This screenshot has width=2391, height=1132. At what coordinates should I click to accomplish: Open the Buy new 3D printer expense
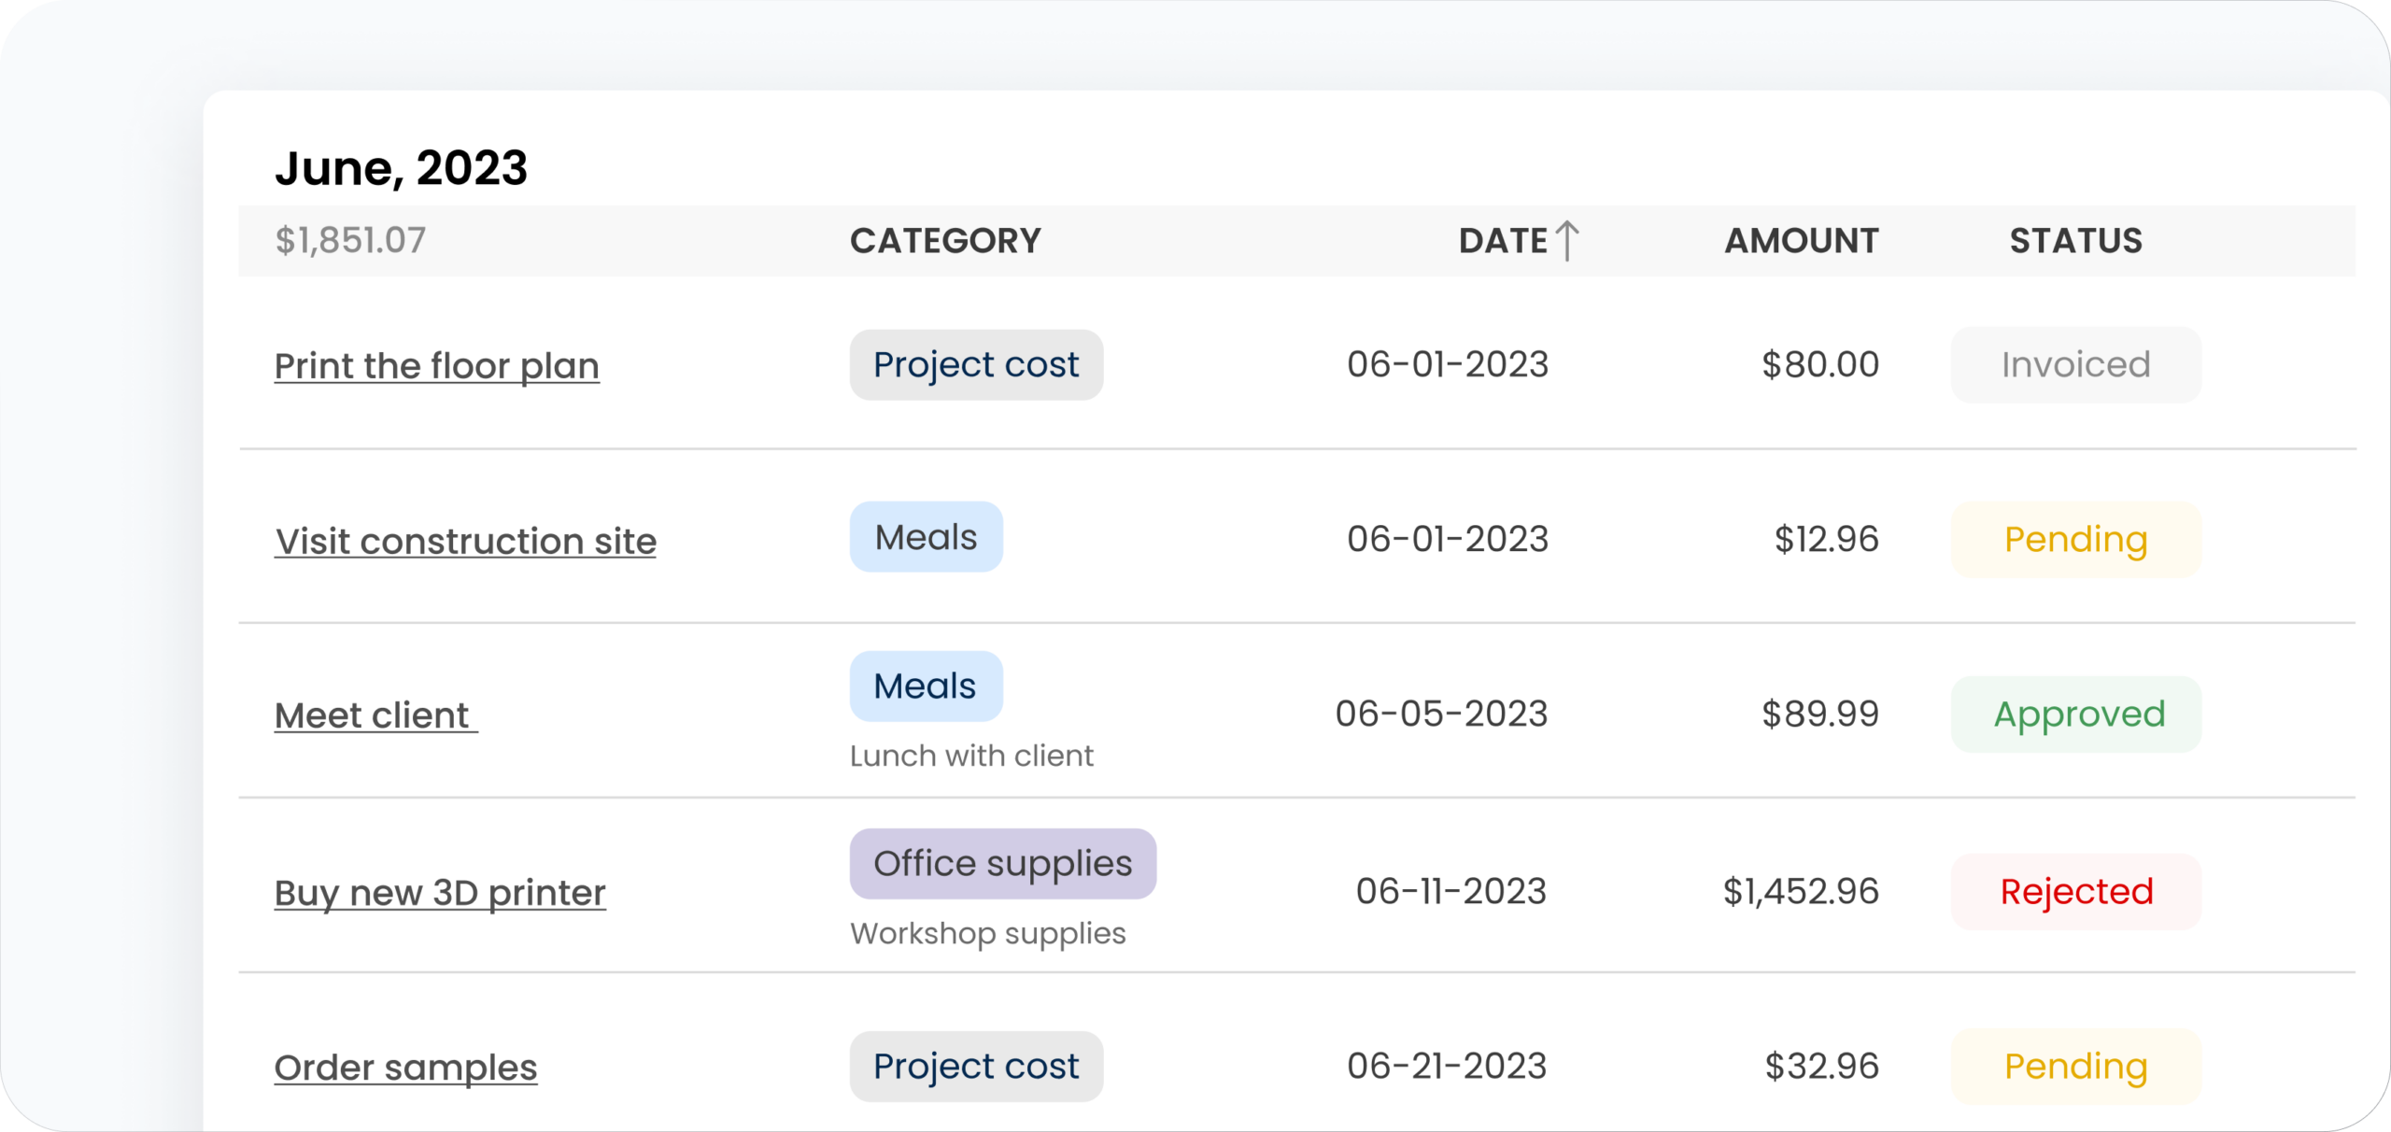pyautogui.click(x=440, y=893)
